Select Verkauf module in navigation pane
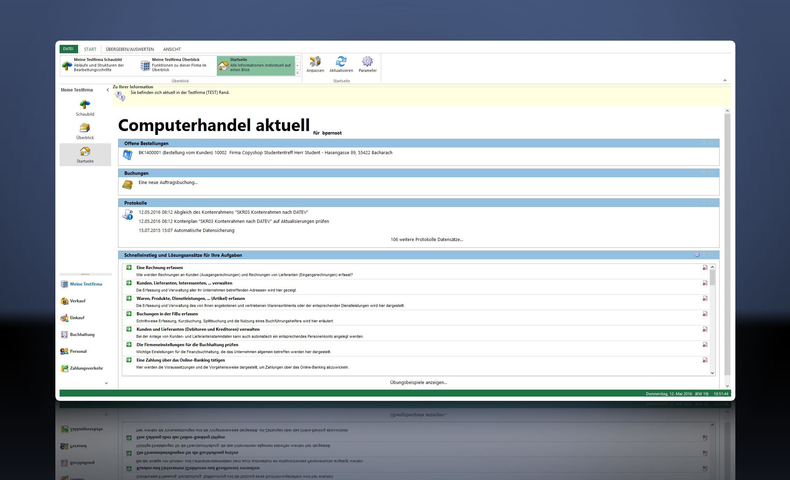The height and width of the screenshot is (480, 790). point(77,301)
